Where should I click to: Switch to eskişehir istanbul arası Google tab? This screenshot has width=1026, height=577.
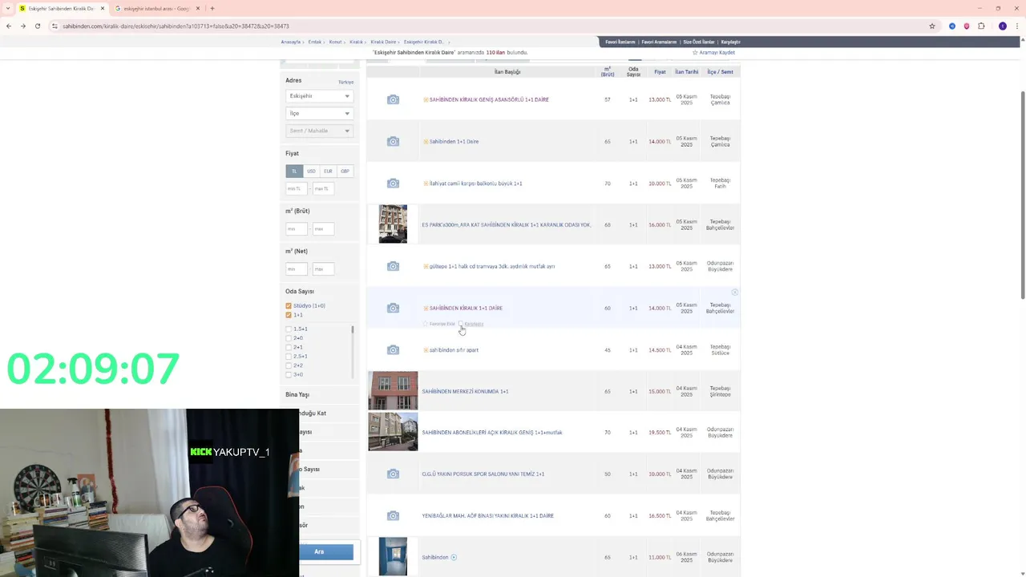tap(156, 8)
